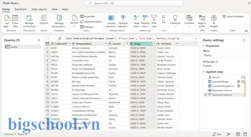
Task: Click Export template
Action: tap(233, 16)
